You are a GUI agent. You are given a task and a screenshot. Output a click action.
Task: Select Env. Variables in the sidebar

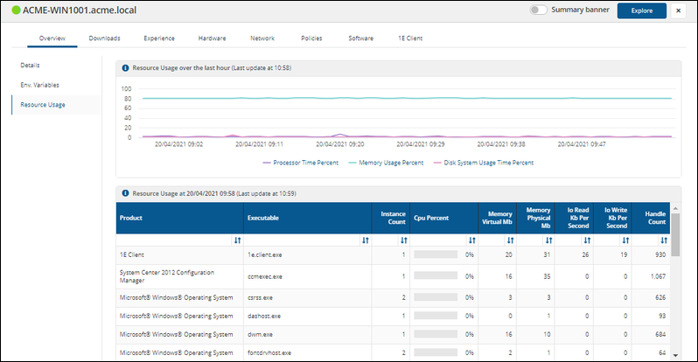coord(40,85)
